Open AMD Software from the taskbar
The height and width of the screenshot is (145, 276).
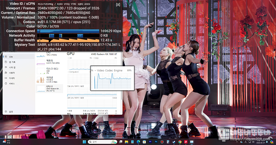[186, 142]
